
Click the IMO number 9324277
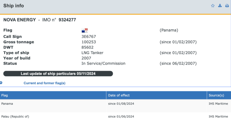click(67, 20)
